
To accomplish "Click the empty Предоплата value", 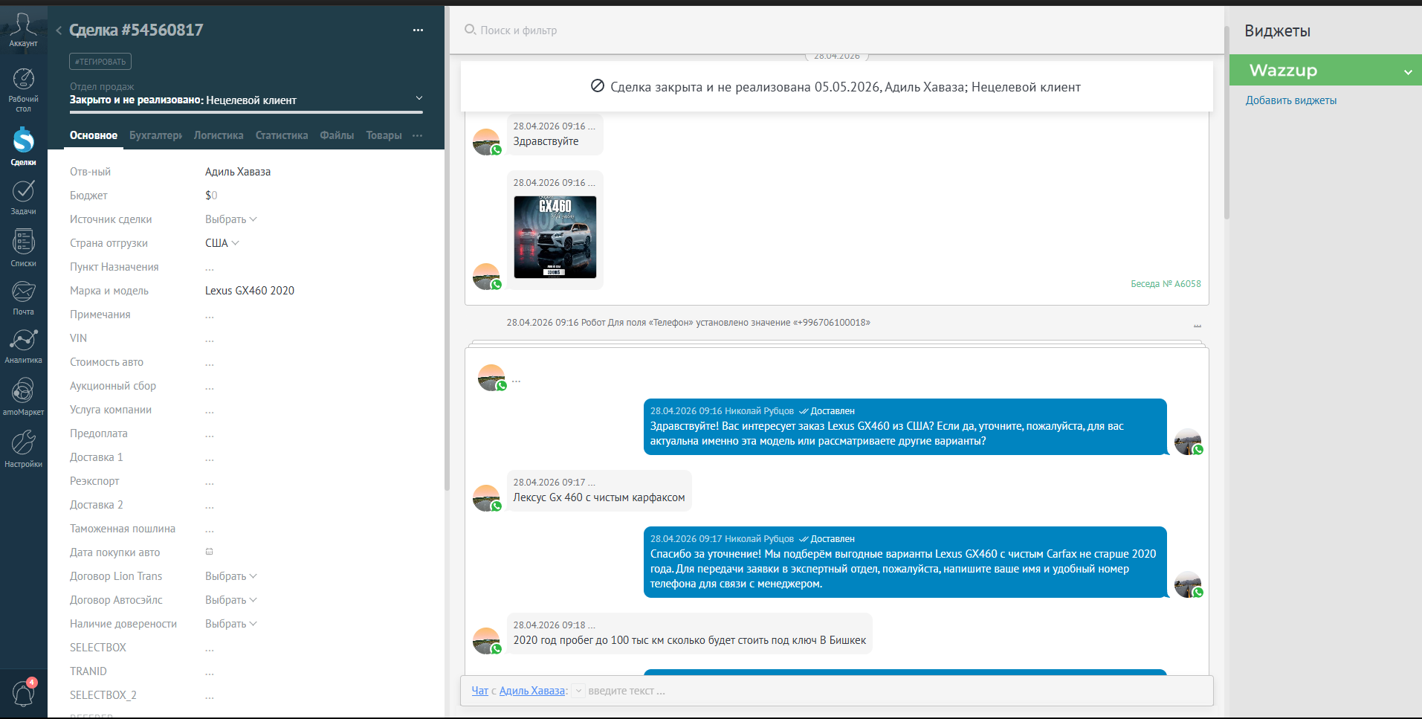I will click(x=210, y=433).
